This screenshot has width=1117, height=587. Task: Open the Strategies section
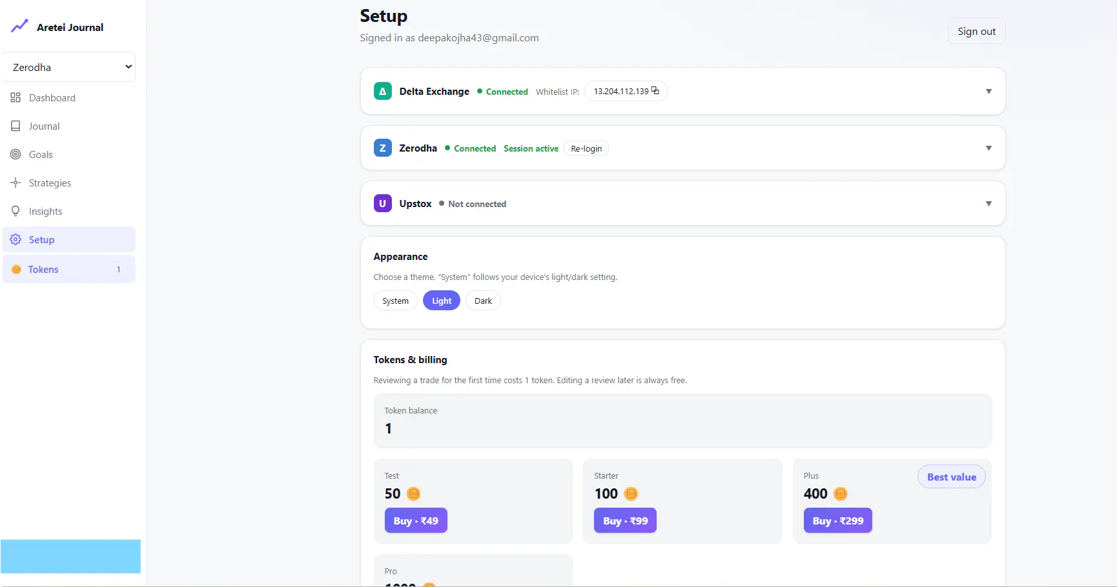(69, 183)
